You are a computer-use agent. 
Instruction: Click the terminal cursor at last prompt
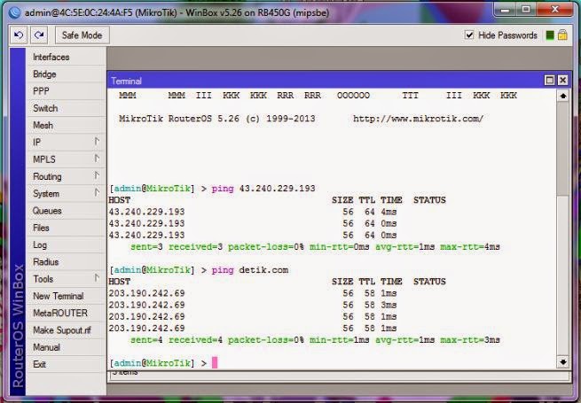click(x=215, y=362)
